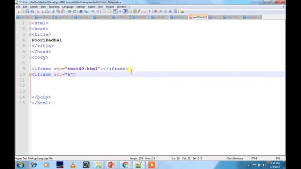Image resolution: width=301 pixels, height=169 pixels.
Task: Open Internet Explorer from taskbar
Action: (33, 165)
